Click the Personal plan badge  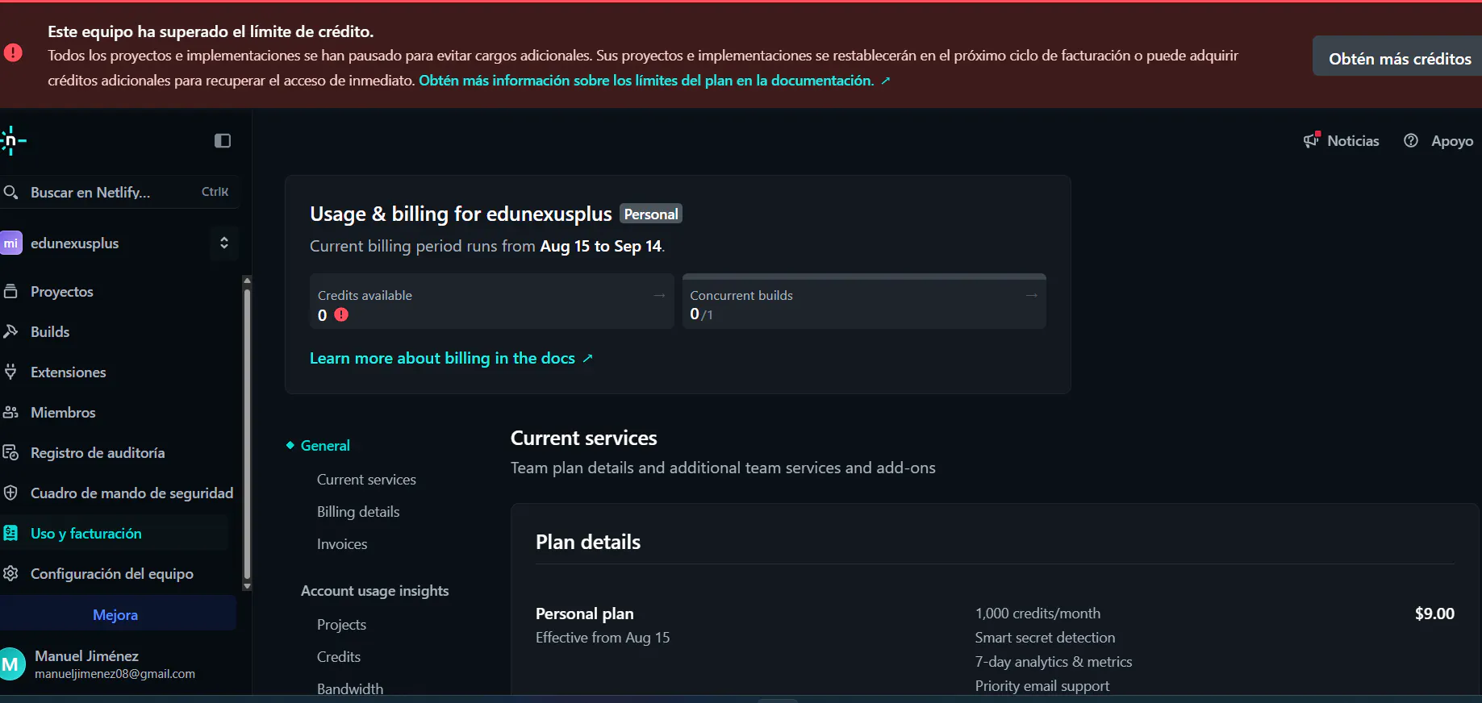pyautogui.click(x=651, y=214)
